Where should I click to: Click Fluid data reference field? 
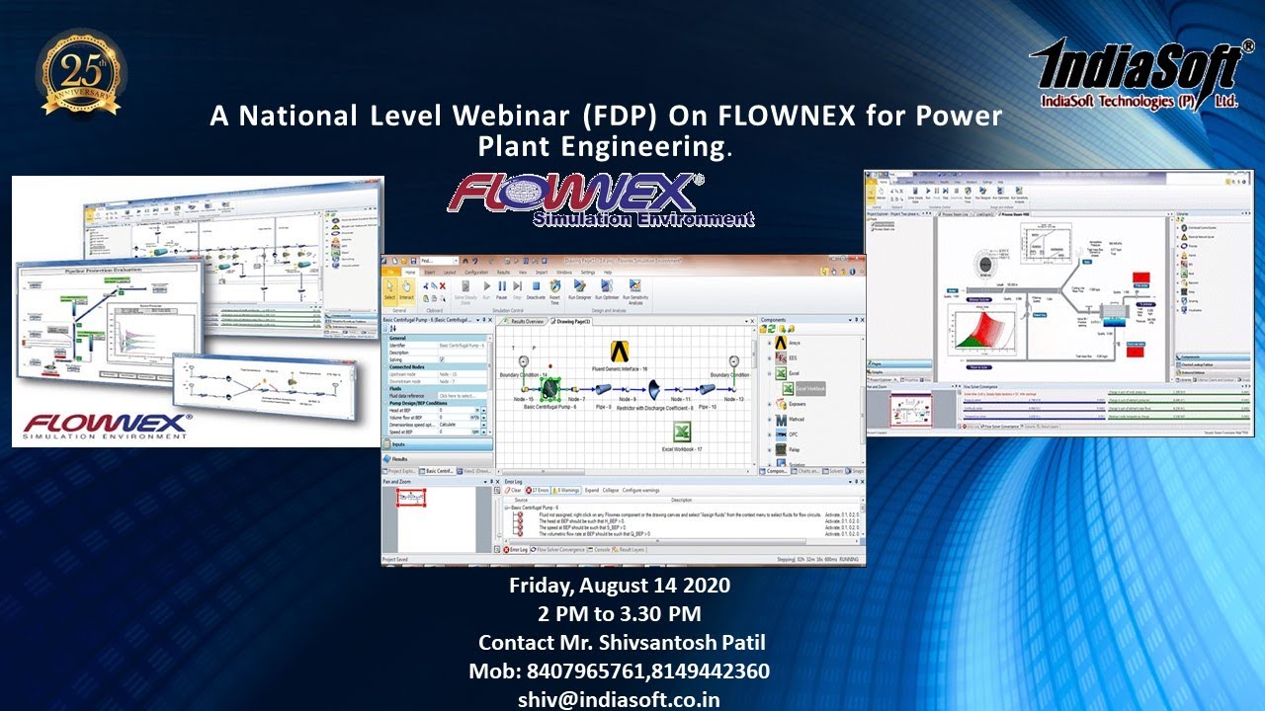(x=463, y=396)
